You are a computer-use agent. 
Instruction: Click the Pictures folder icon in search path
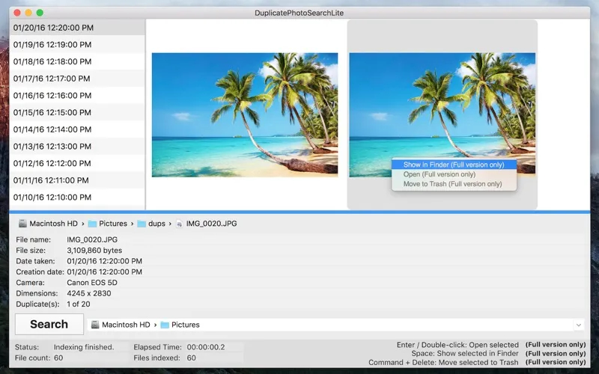[x=165, y=325]
